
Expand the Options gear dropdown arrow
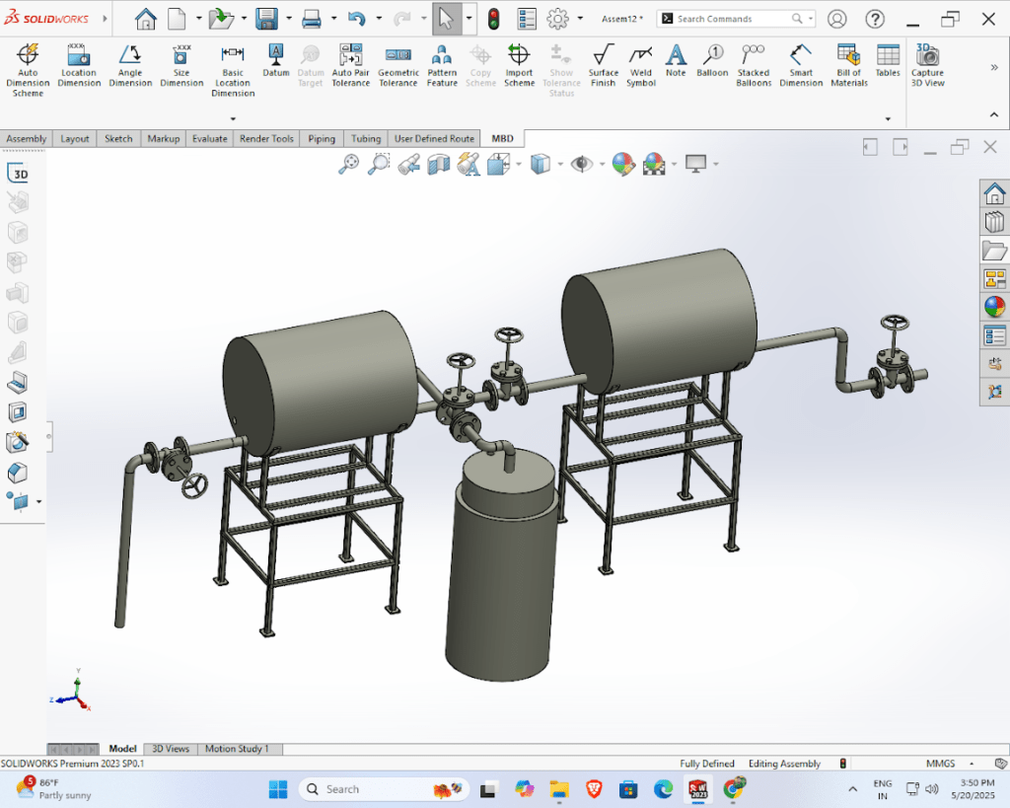tap(580, 19)
